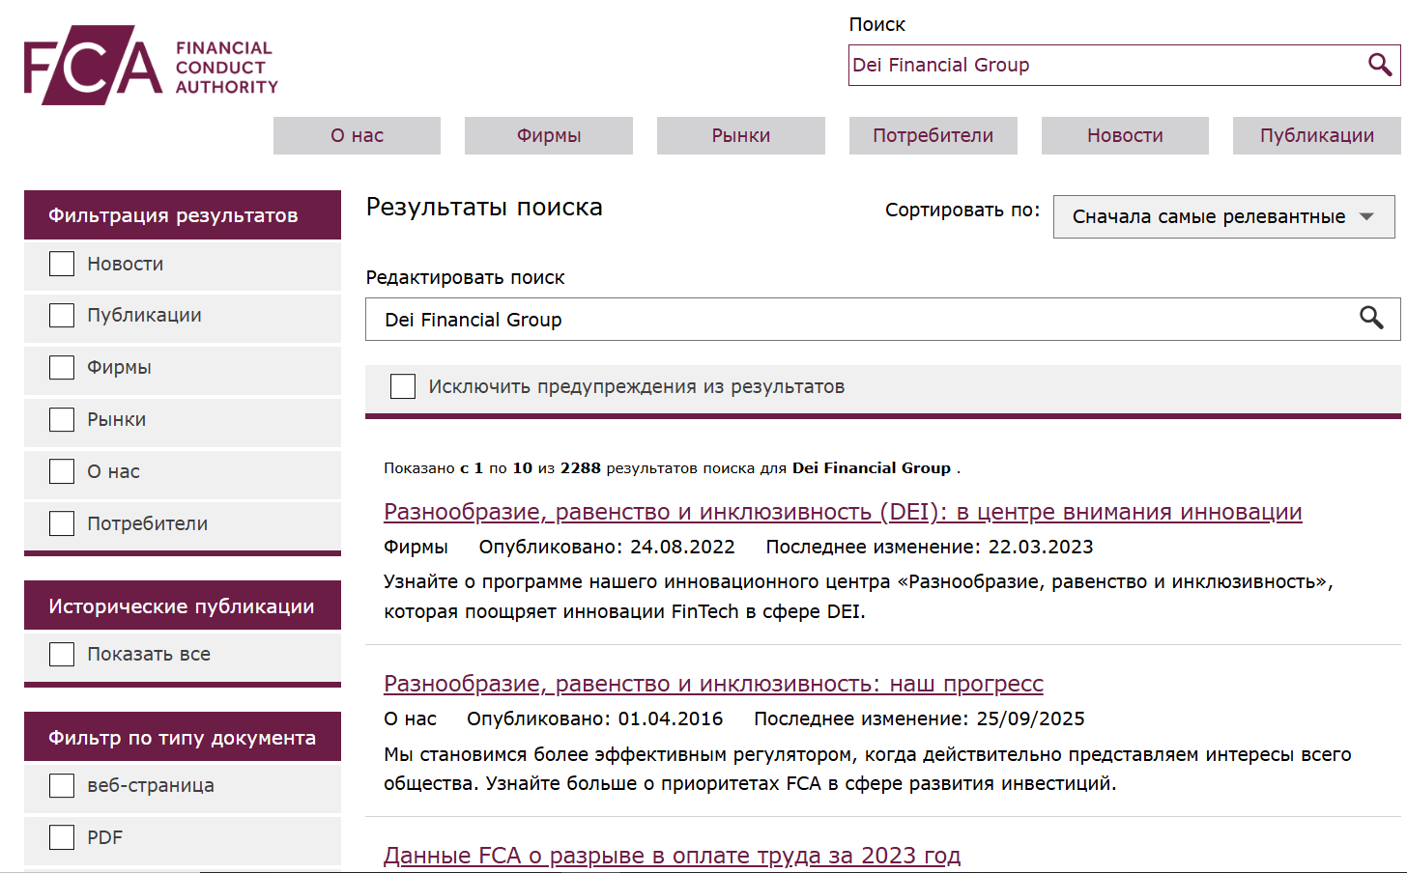
Task: Click the magnifier icon in Редактировать поиск field
Action: (1372, 319)
